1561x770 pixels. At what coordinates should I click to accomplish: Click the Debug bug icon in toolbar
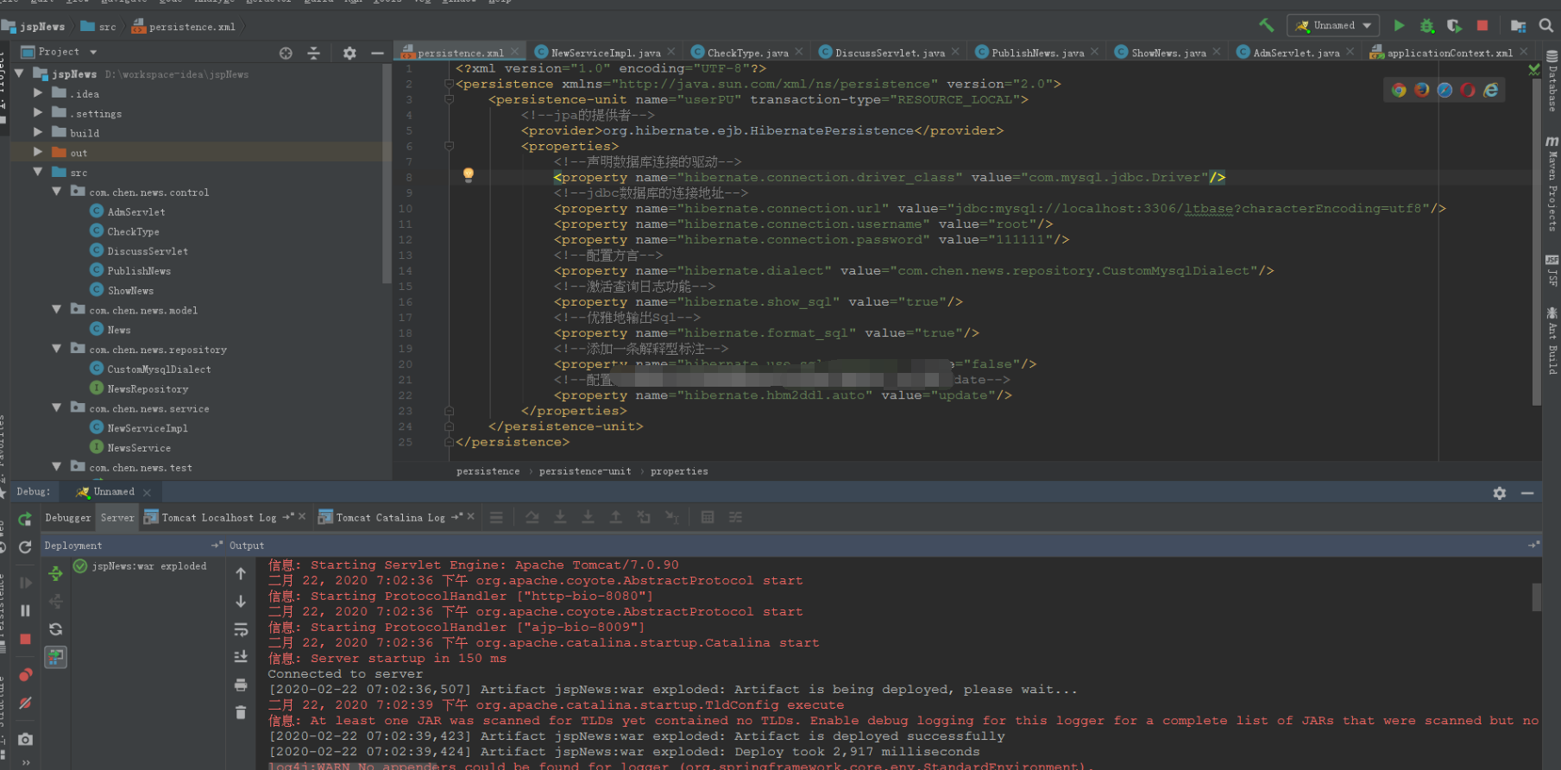point(1426,26)
